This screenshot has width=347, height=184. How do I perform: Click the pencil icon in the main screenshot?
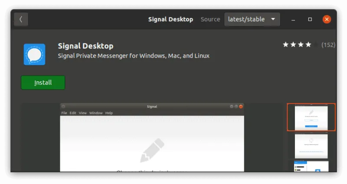pyautogui.click(x=152, y=151)
